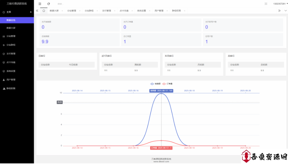The height and width of the screenshot is (164, 288).
Task: Open 点卡充值 via its shield icon
Action: [x=4, y=62]
